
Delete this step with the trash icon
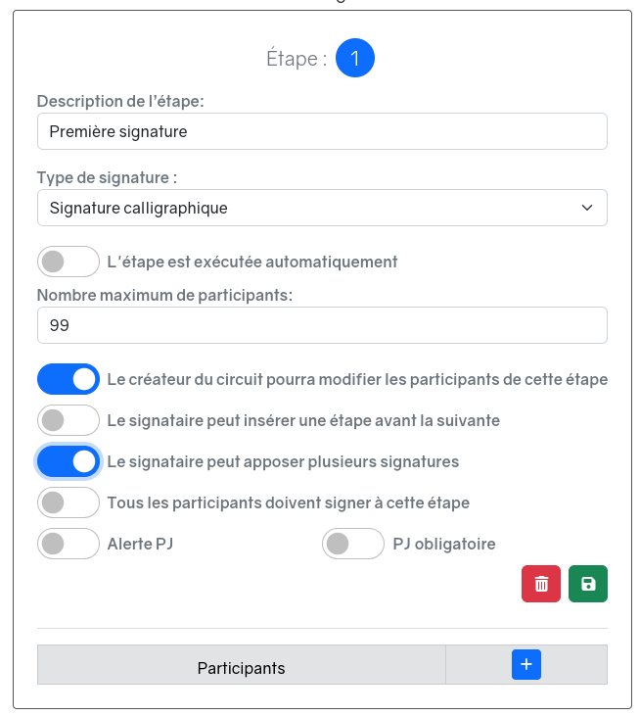click(541, 584)
